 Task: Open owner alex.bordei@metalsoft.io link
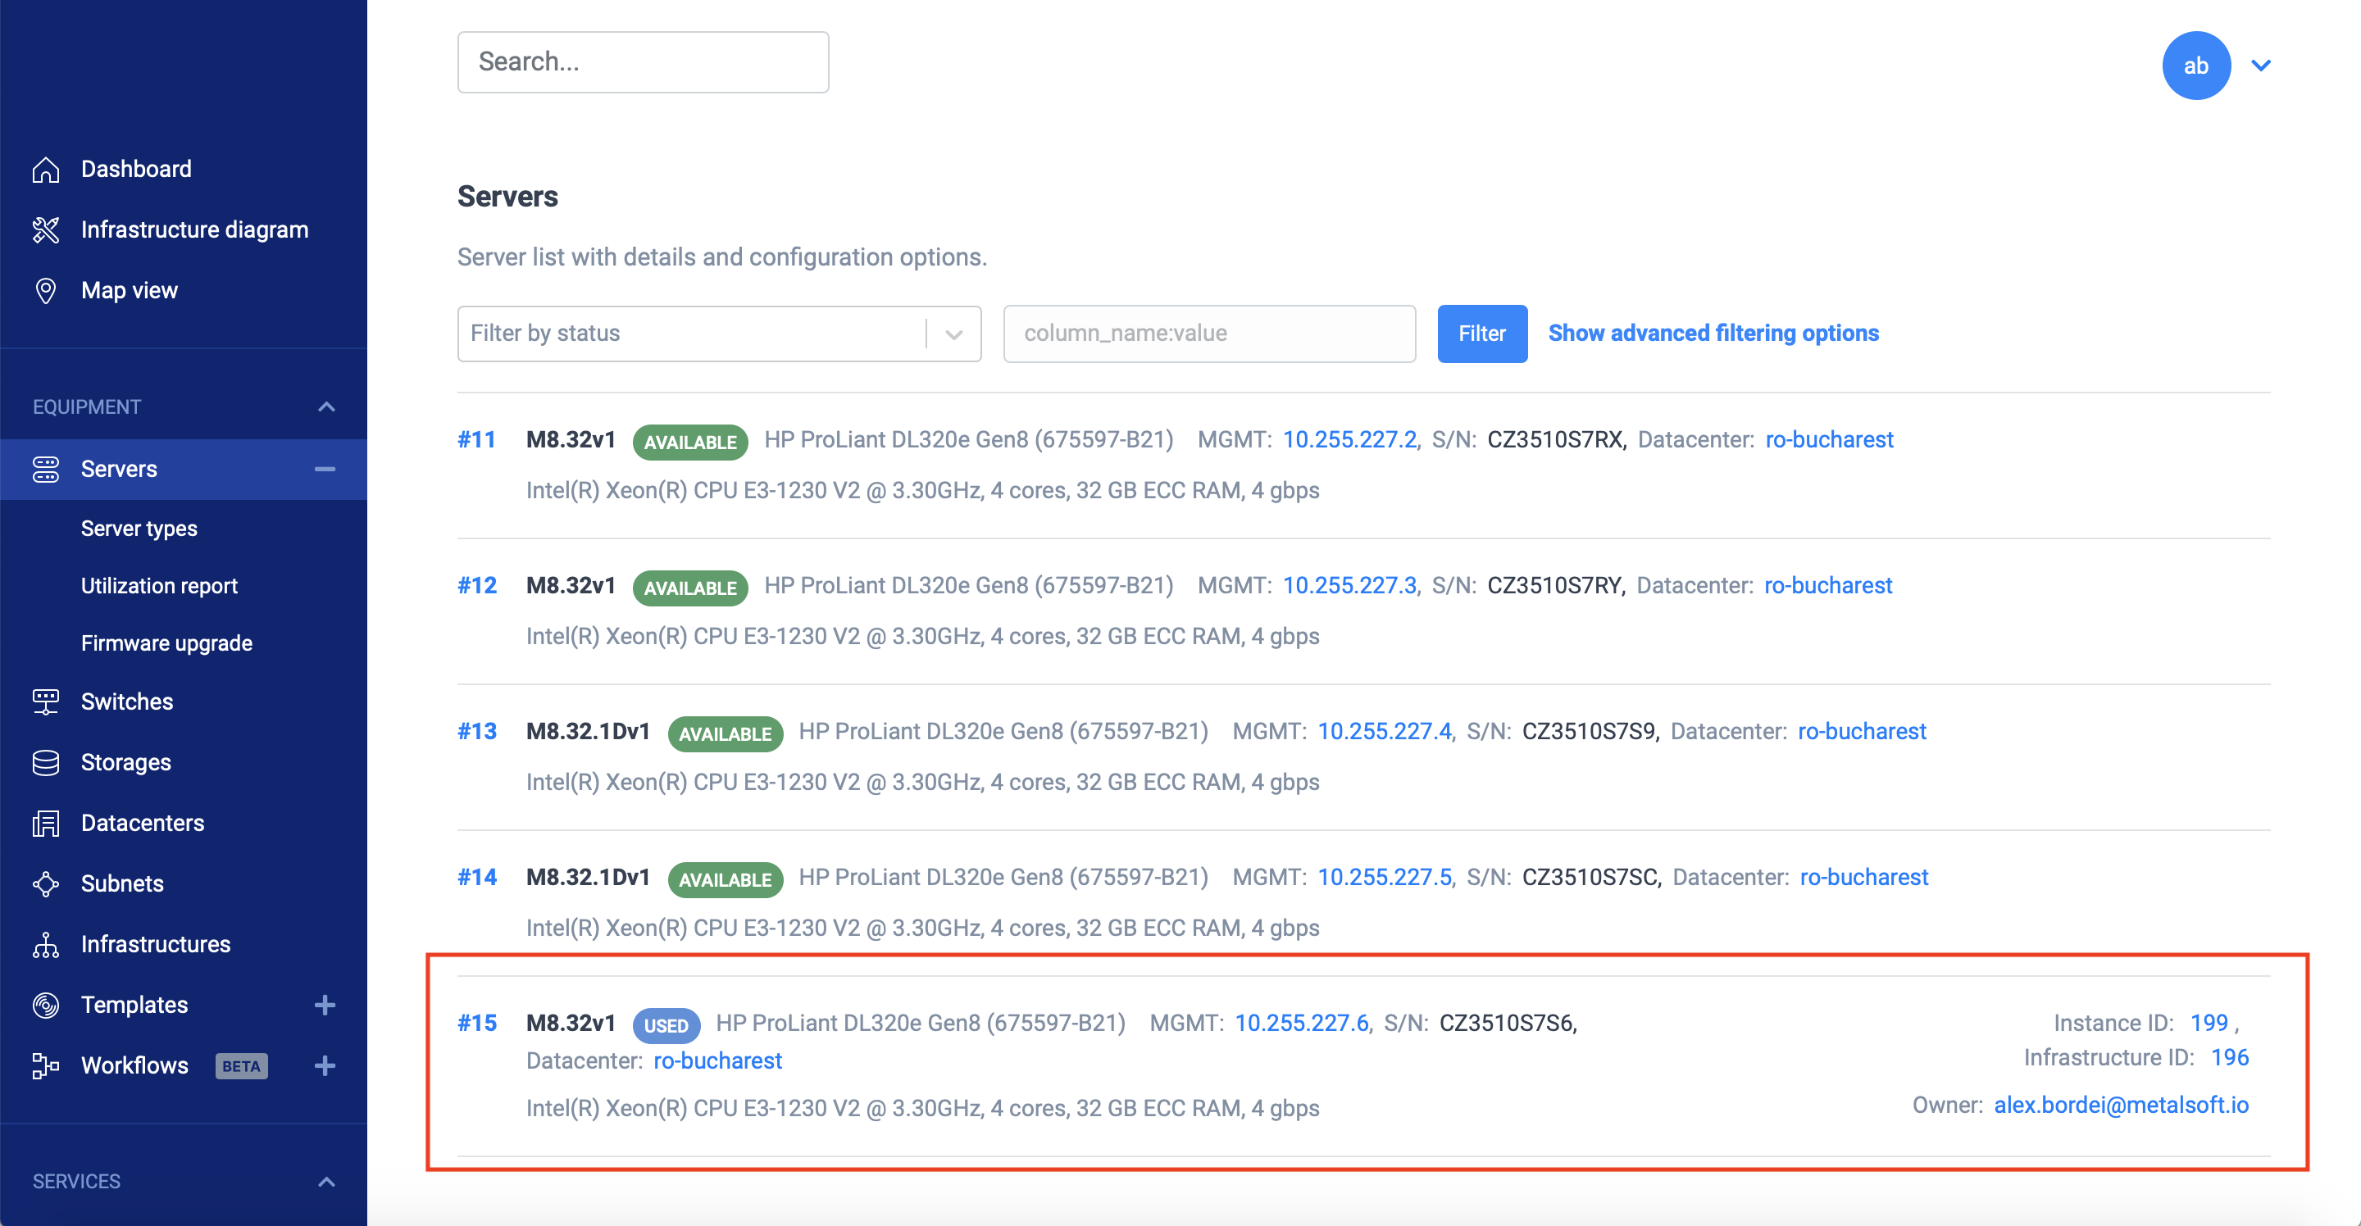point(2121,1105)
